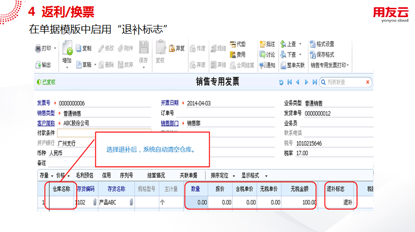
Task: Clear the search with red X
Action: (x=368, y=82)
